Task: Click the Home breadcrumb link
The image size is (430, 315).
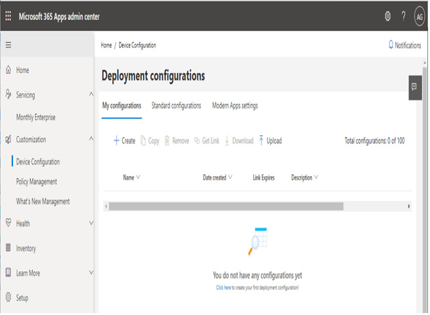Action: click(106, 45)
